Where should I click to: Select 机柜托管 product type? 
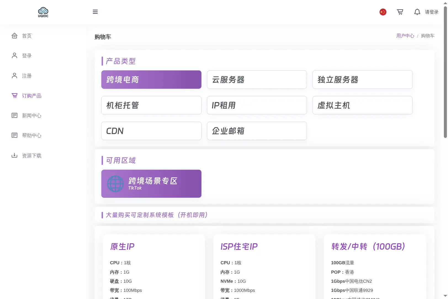pos(151,105)
